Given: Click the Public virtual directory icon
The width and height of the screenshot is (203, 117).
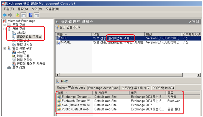Looking at the screenshot, I should pyautogui.click(x=59, y=109).
